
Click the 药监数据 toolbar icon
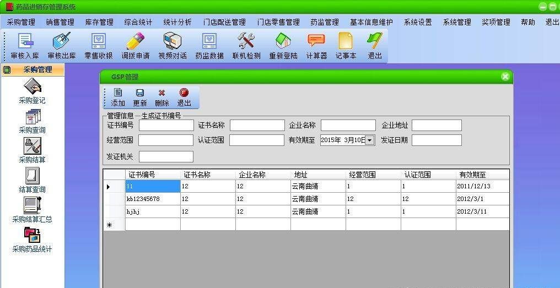point(209,46)
